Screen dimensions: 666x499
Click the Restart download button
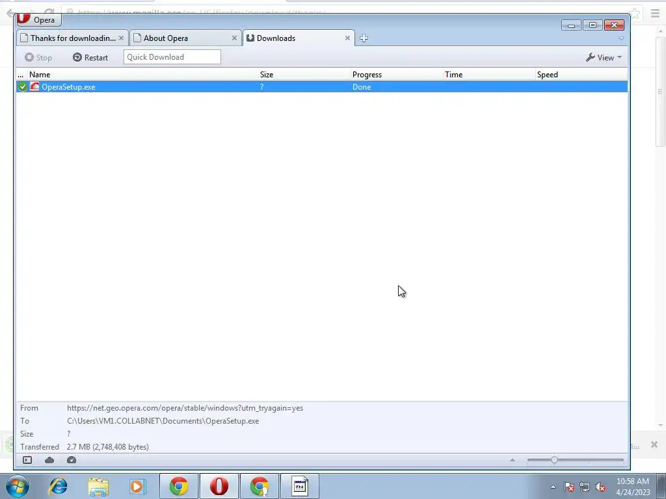pos(90,57)
